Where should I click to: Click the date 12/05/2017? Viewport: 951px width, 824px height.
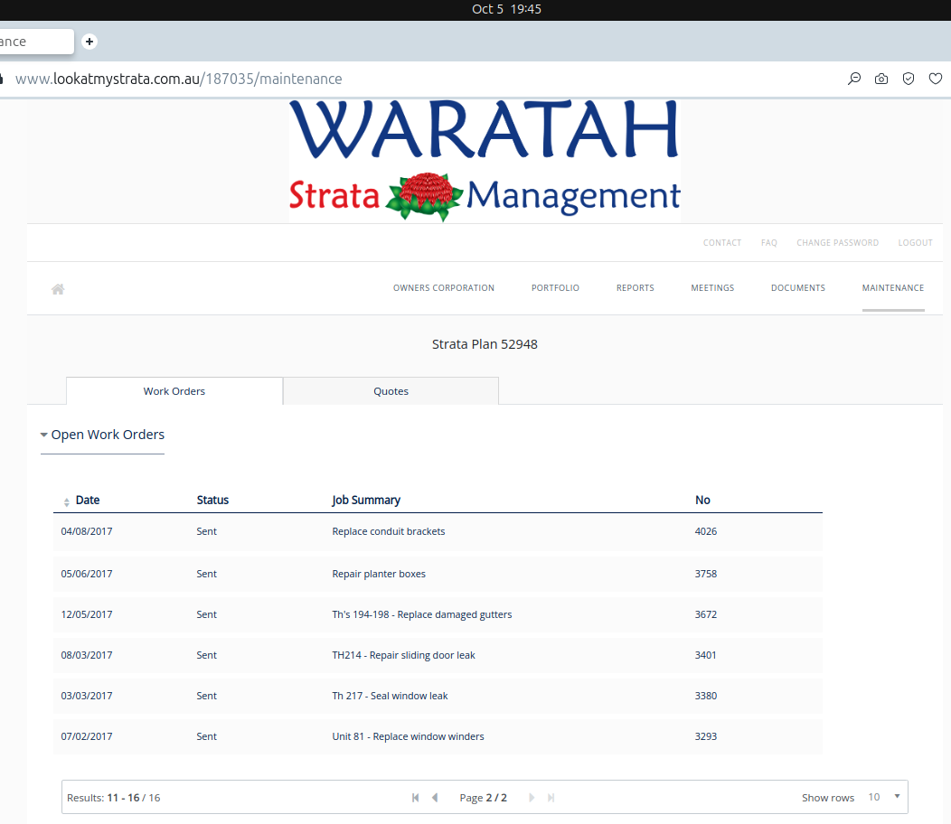[x=87, y=614]
